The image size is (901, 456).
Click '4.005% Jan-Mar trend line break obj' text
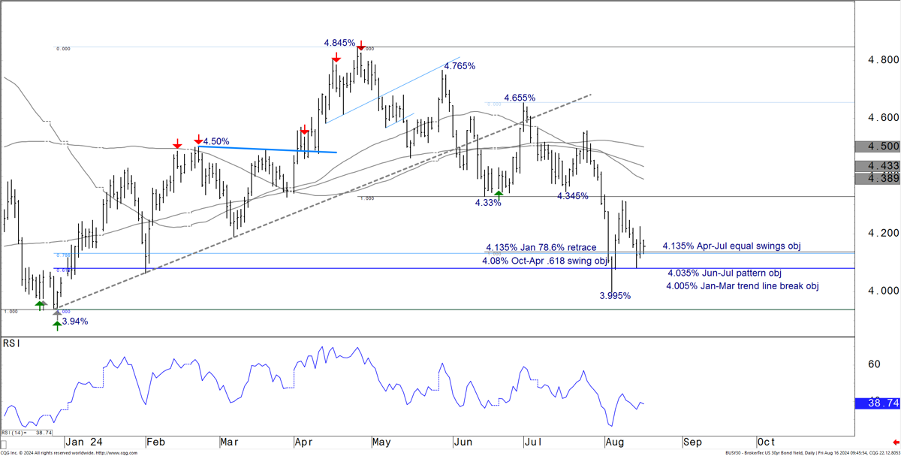coord(742,286)
